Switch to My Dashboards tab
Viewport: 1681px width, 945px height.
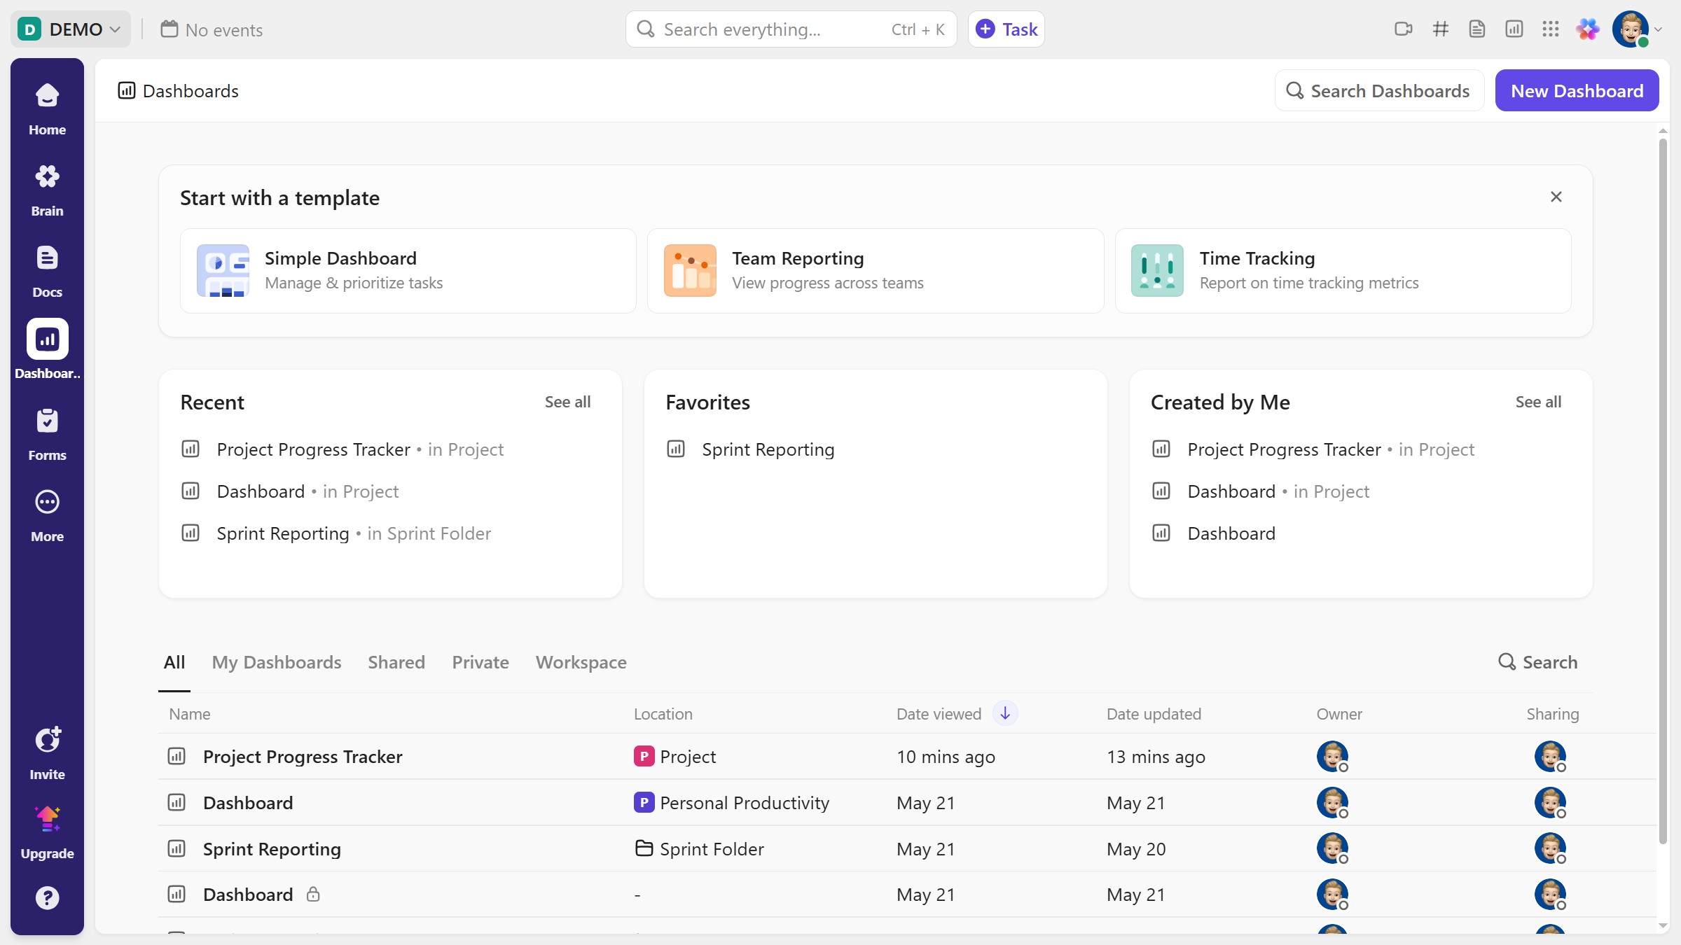276,662
